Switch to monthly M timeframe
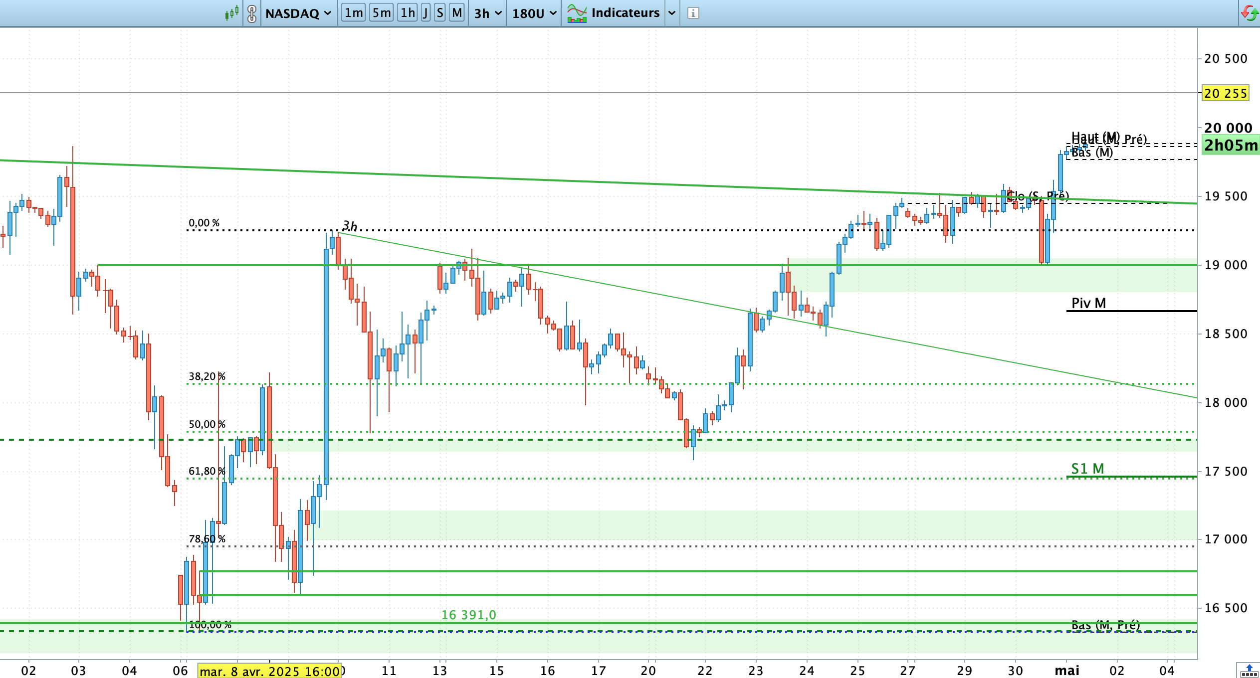This screenshot has height=678, width=1260. 457,13
